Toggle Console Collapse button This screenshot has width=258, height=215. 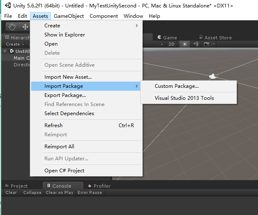[32, 193]
